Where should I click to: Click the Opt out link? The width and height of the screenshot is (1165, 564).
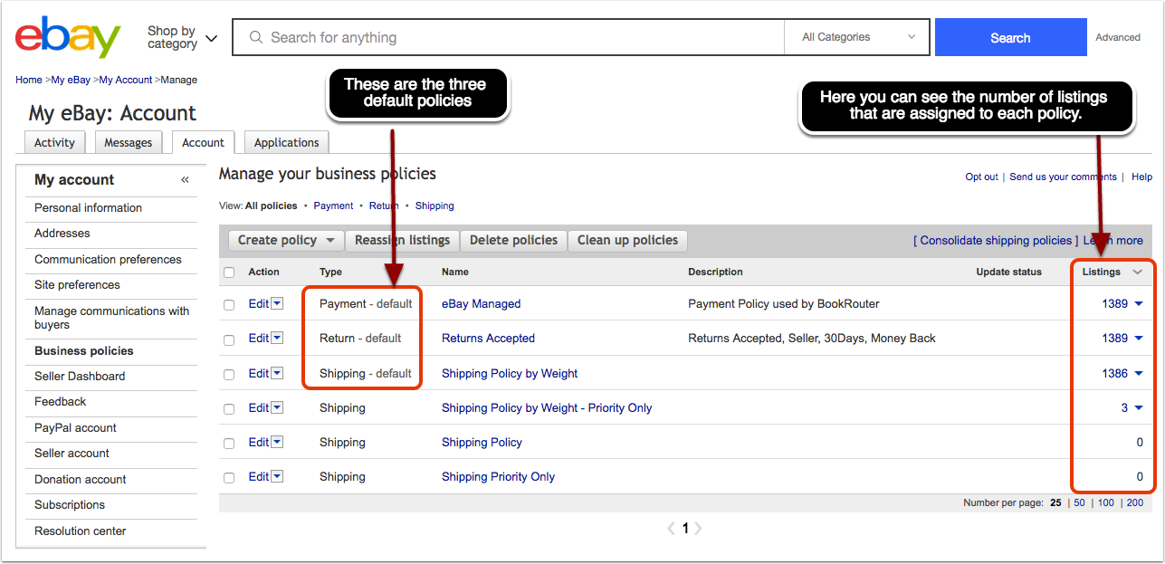click(x=981, y=177)
